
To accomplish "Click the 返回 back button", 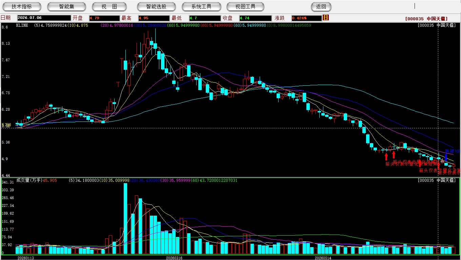I will (x=321, y=6).
